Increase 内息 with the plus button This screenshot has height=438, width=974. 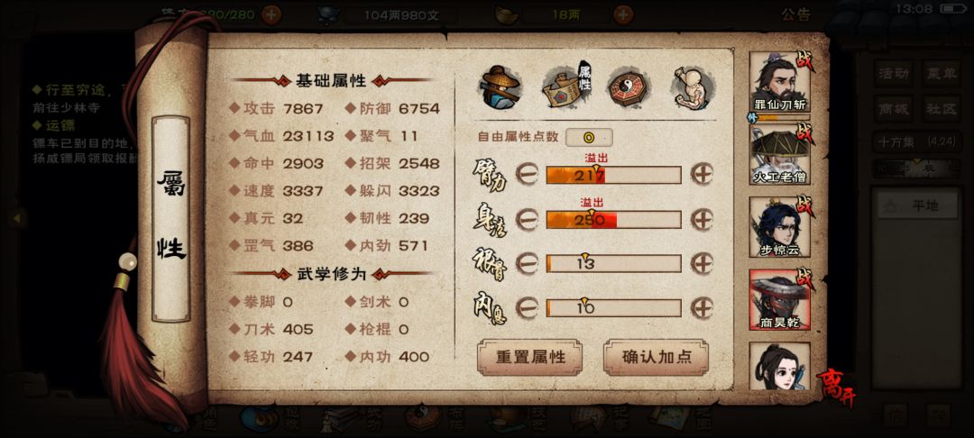tap(702, 307)
